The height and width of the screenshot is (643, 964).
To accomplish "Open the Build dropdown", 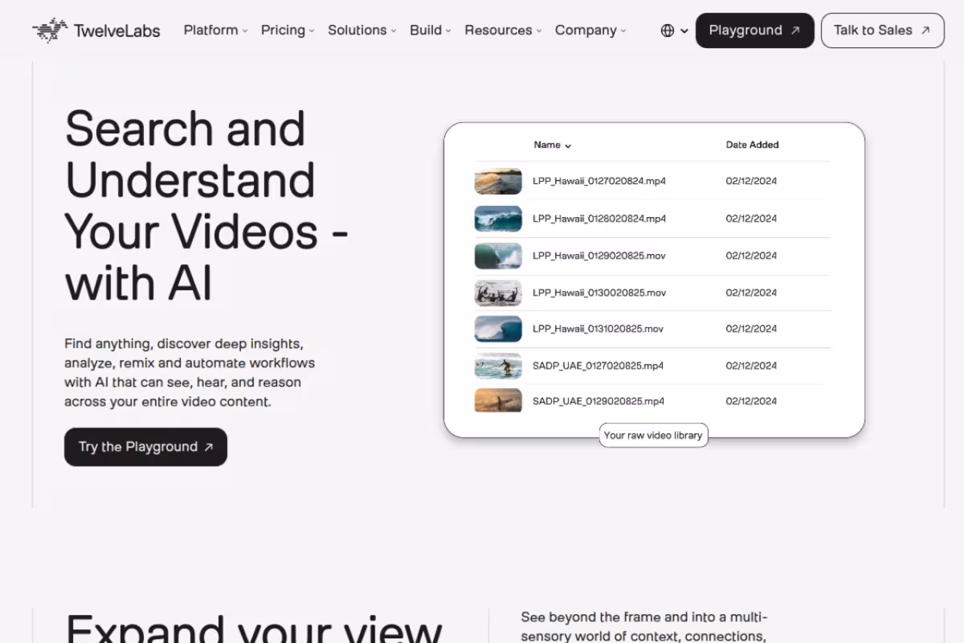I will click(431, 30).
